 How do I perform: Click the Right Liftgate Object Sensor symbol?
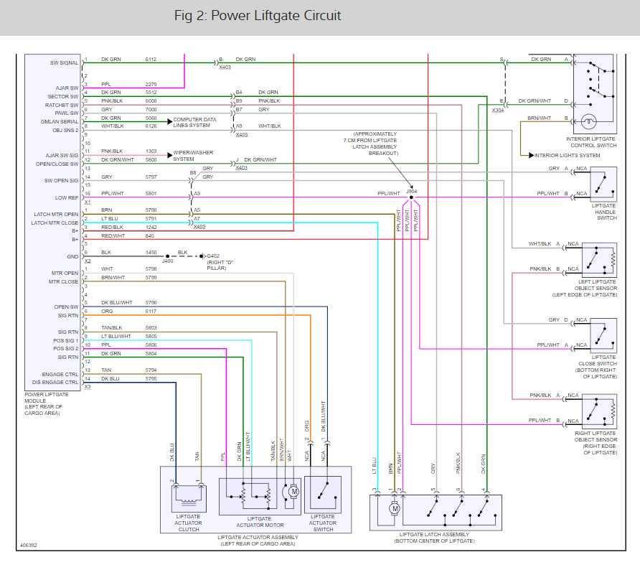click(599, 411)
